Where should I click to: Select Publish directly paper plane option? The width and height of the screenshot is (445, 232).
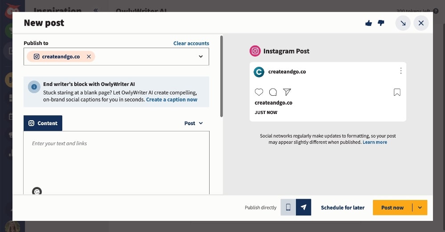[x=303, y=208]
